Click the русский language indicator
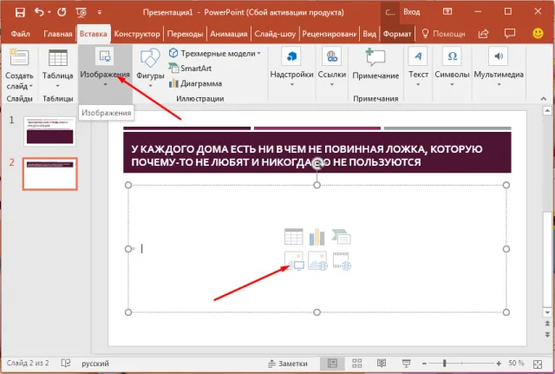 coord(95,364)
